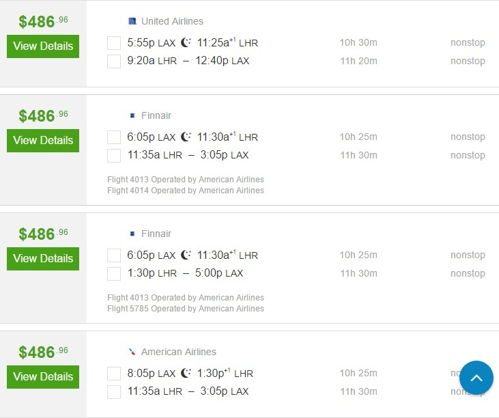Click moon icon on first Finnair 6:05p flight

pos(186,137)
